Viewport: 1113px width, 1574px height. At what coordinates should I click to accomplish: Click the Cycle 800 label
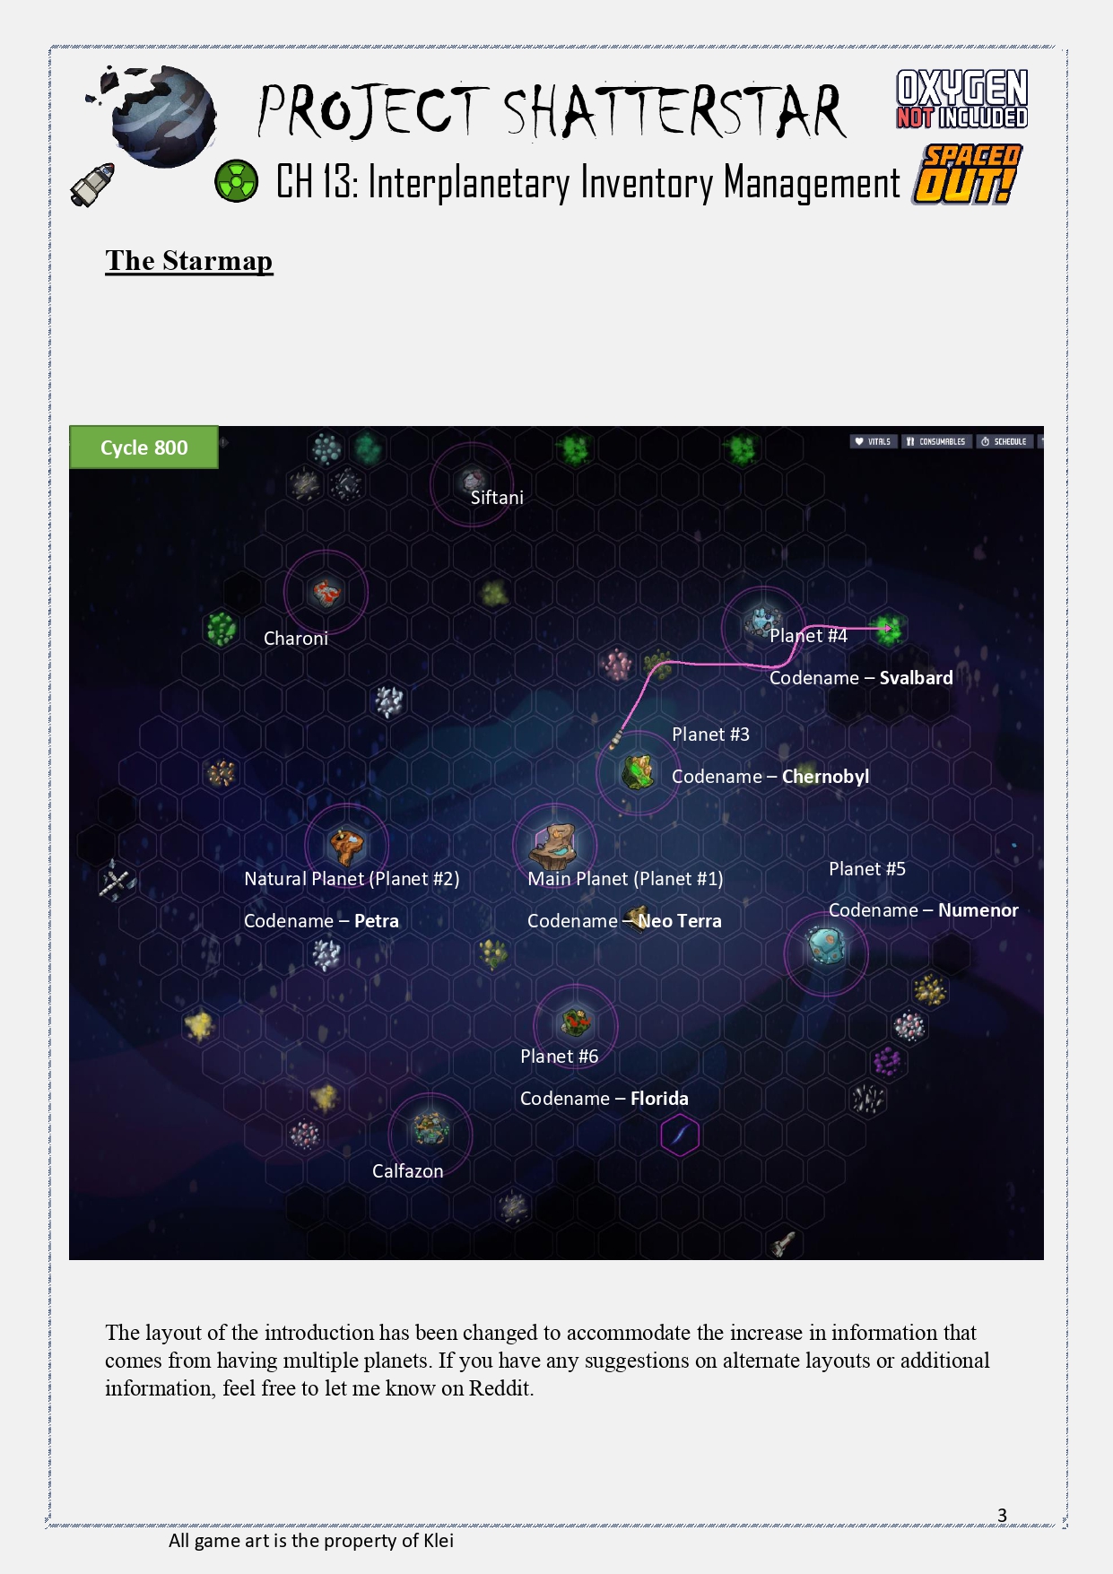click(x=143, y=448)
